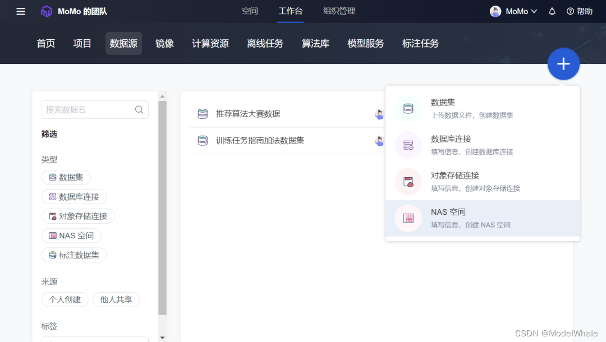Click the help question mark icon
The width and height of the screenshot is (606, 342).
pyautogui.click(x=570, y=12)
